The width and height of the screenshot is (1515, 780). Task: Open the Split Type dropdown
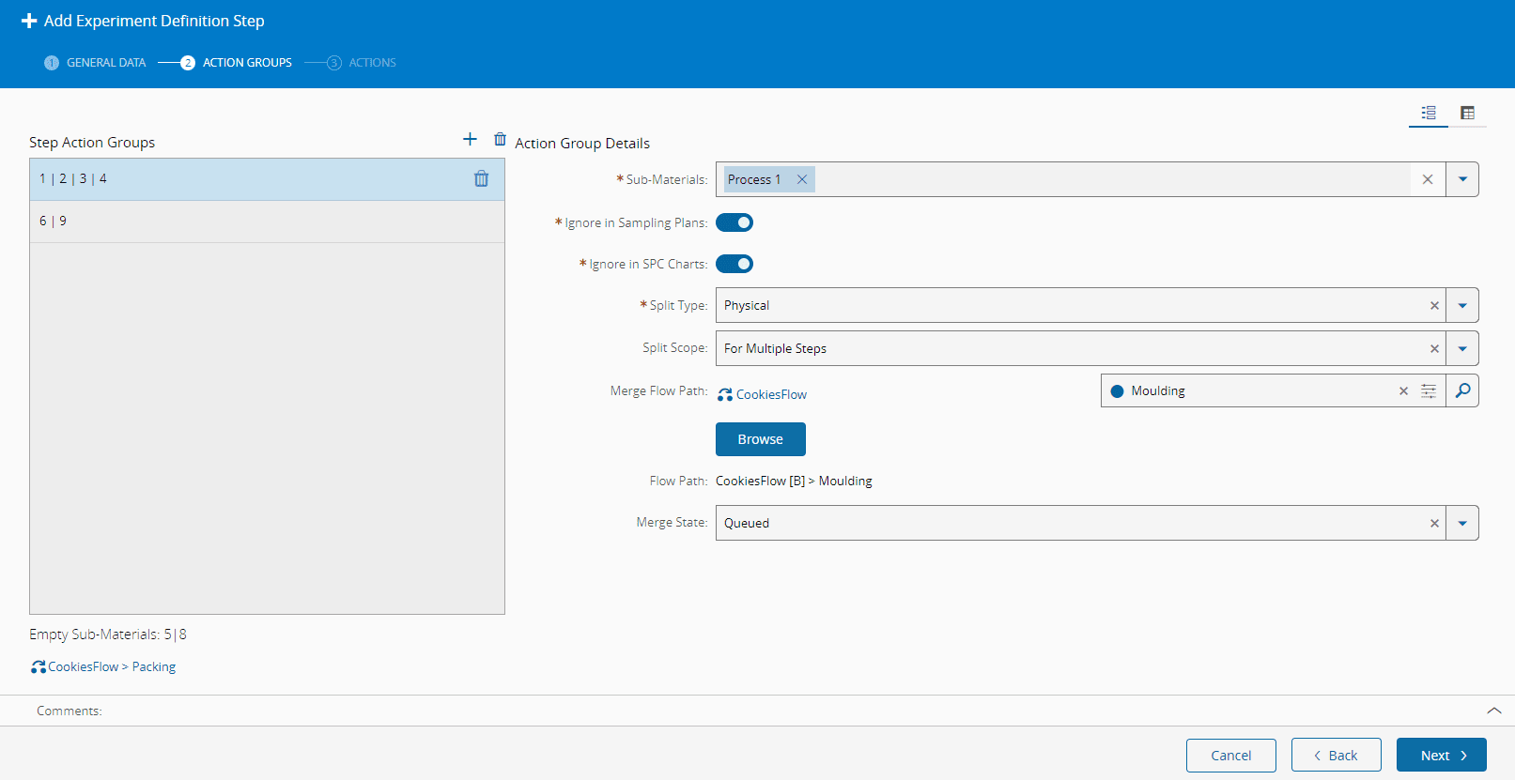click(1462, 306)
